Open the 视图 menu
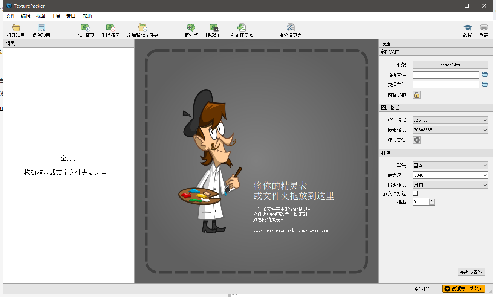This screenshot has width=496, height=297. coord(41,16)
